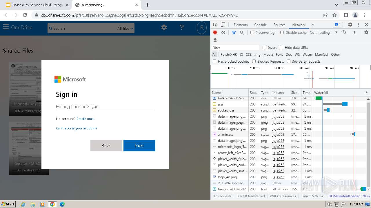Click the OneDrive hamburger menu icon

coord(6,27)
